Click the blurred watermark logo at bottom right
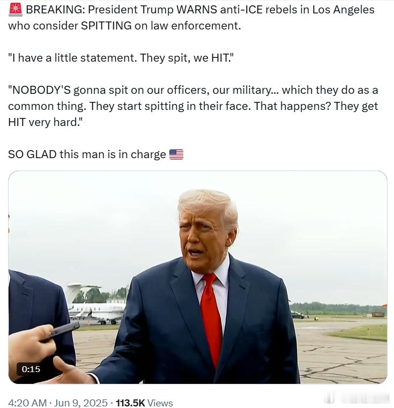394x408 pixels. coord(330,398)
